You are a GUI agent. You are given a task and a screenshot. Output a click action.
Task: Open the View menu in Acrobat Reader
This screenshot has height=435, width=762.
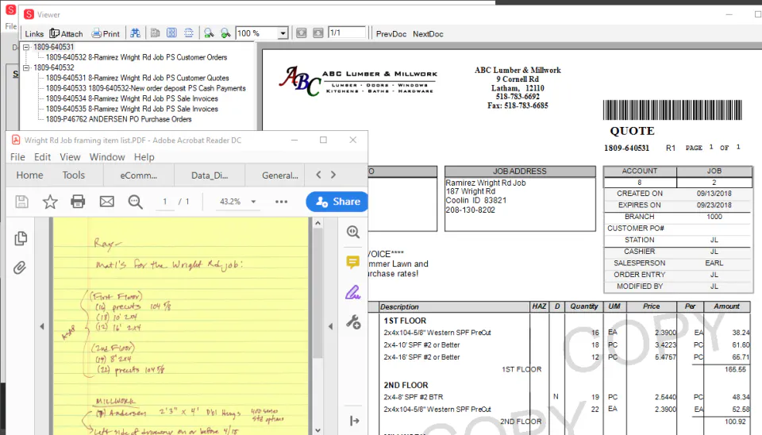point(70,157)
